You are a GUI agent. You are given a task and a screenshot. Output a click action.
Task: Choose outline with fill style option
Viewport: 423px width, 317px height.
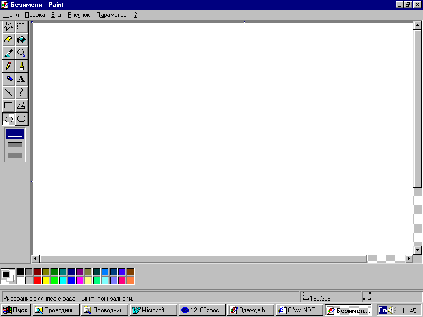15,145
